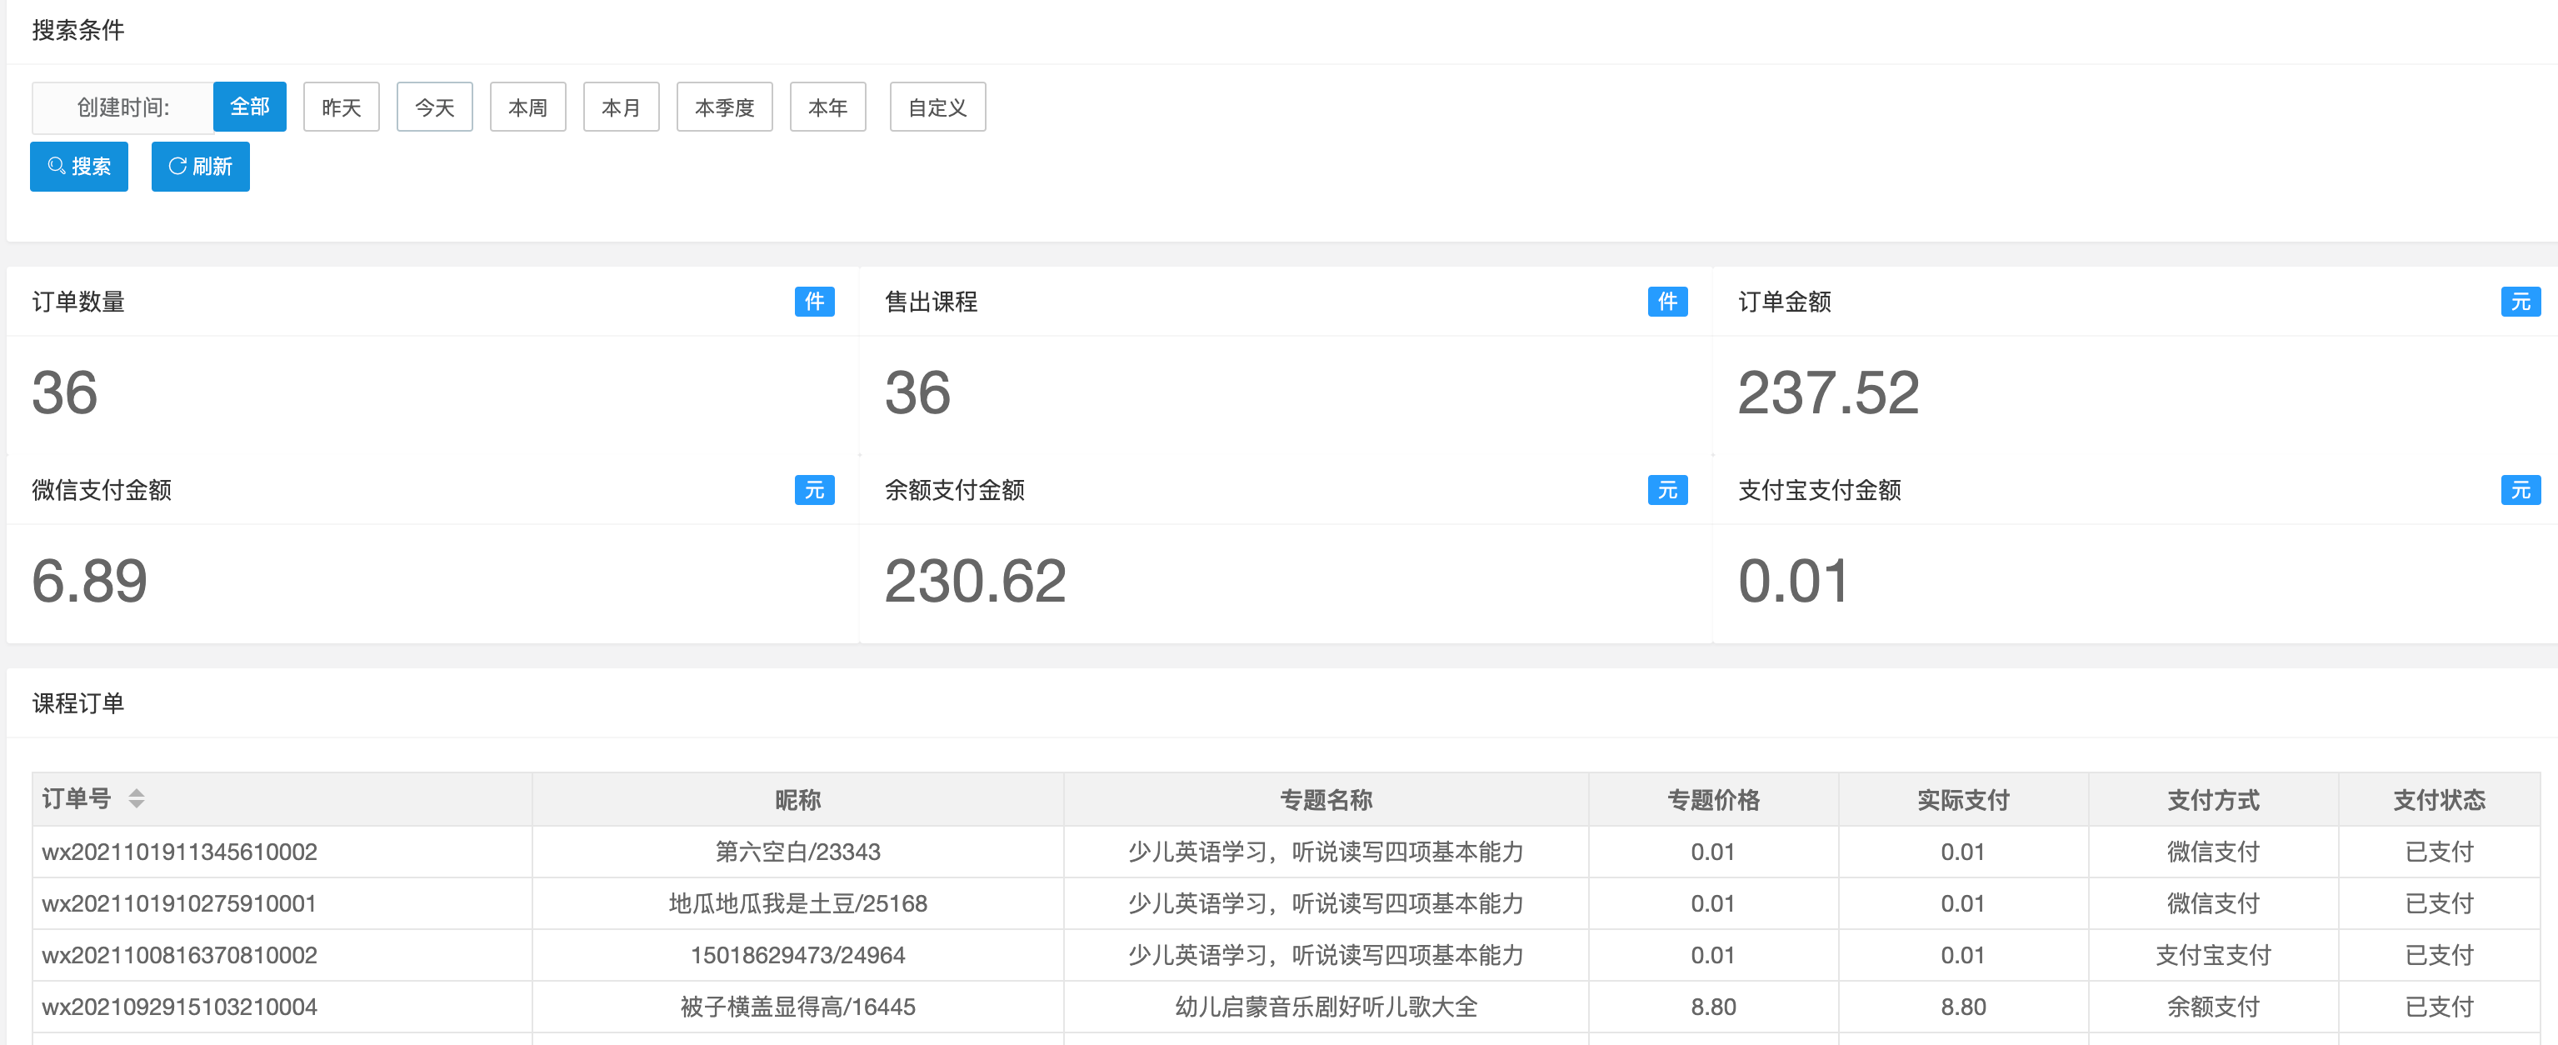Image resolution: width=2558 pixels, height=1045 pixels.
Task: Click the 课程订单 section title
Action: click(x=78, y=703)
